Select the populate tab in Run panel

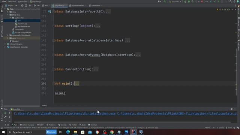click(x=16, y=109)
